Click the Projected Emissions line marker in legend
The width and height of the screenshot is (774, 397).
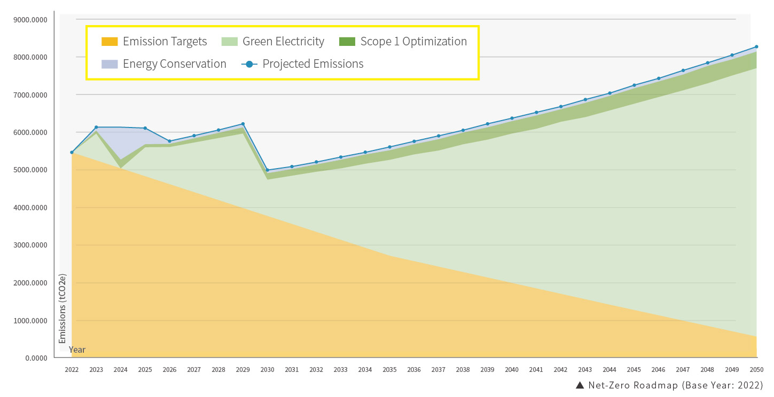click(249, 64)
